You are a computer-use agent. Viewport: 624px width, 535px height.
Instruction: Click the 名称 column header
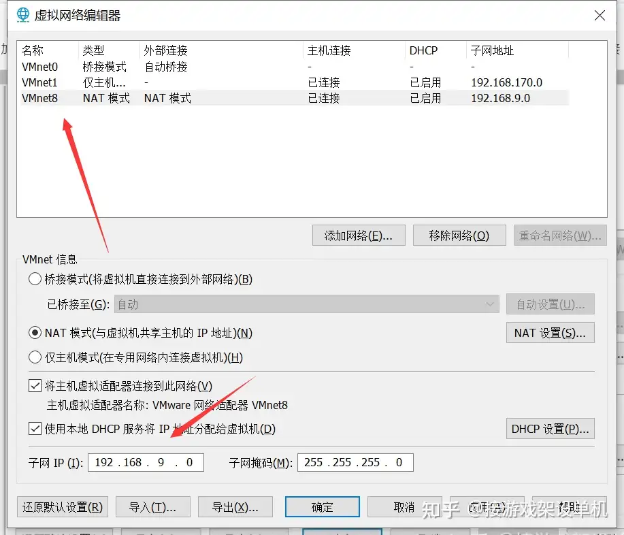(x=48, y=50)
